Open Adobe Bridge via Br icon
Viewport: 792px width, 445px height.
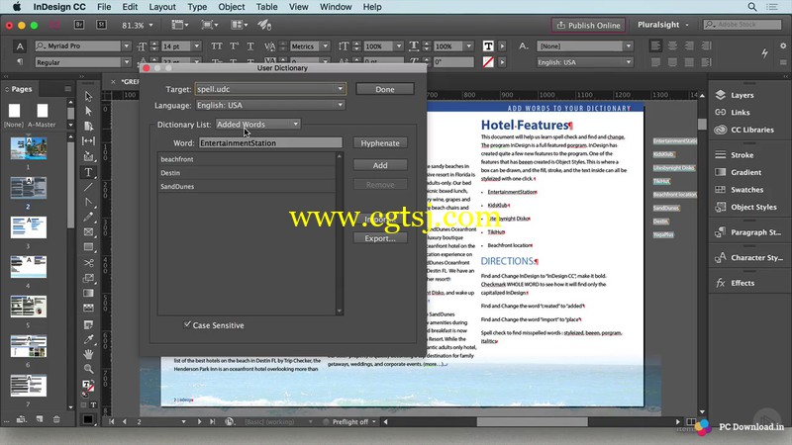tap(79, 25)
